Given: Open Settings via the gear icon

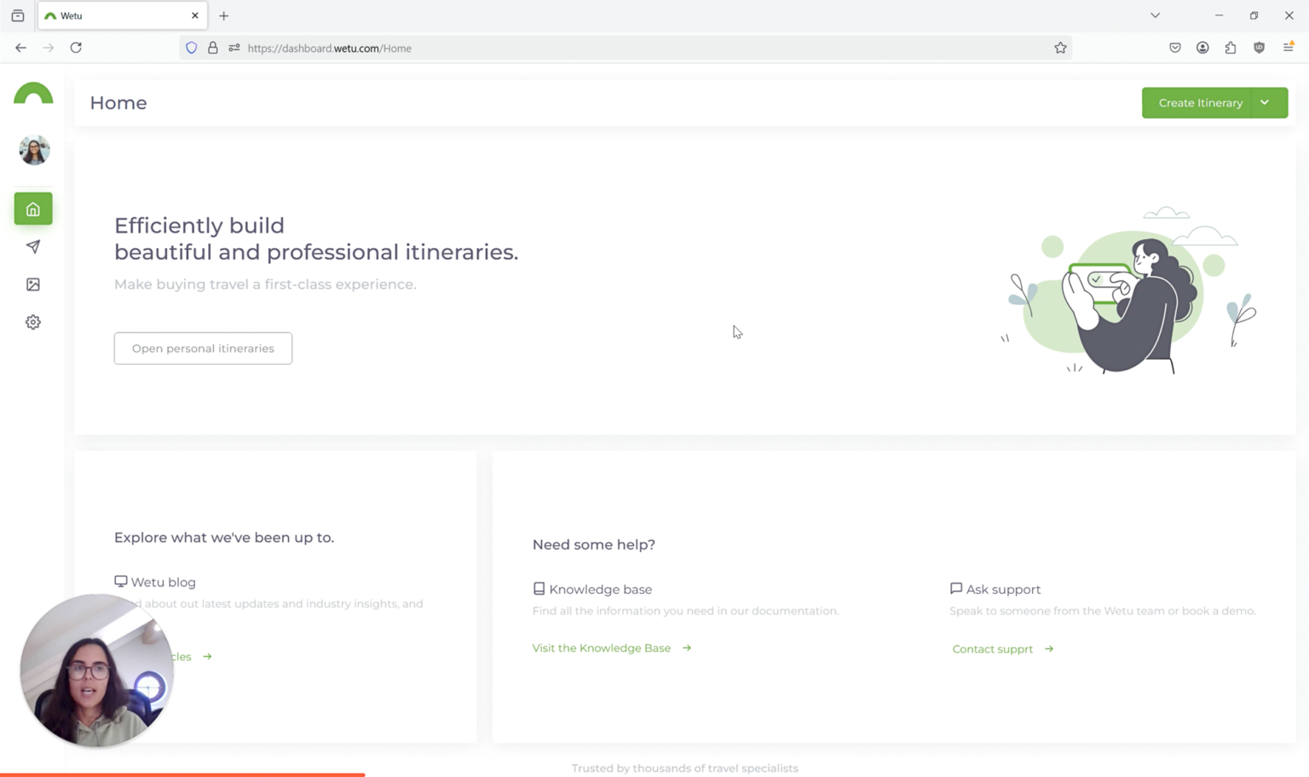Looking at the screenshot, I should (x=33, y=321).
